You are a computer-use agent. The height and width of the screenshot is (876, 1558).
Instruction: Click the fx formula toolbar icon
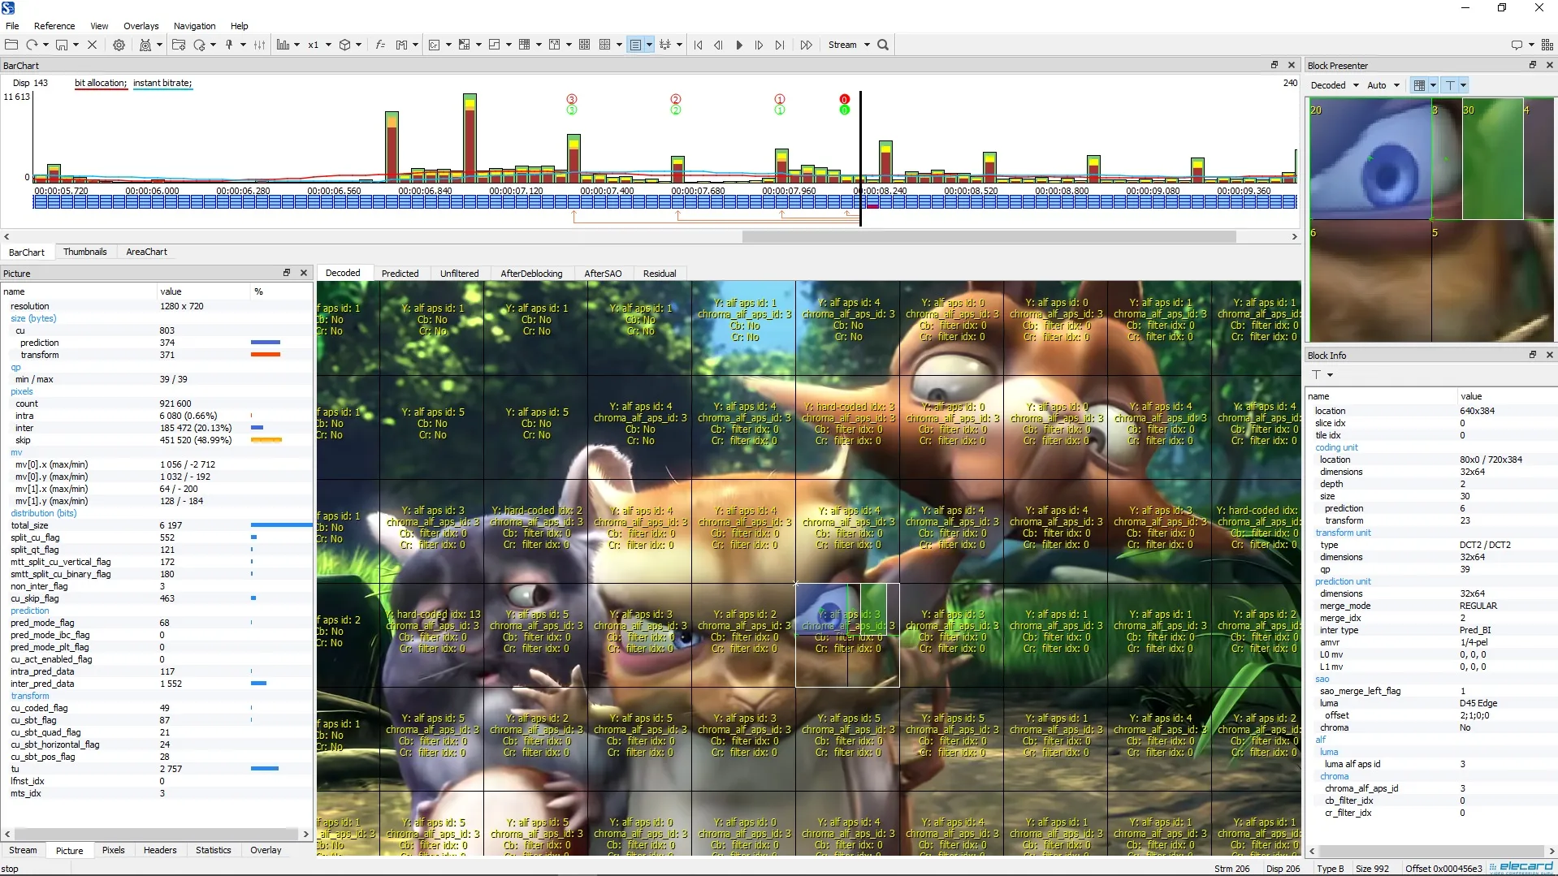tap(379, 45)
